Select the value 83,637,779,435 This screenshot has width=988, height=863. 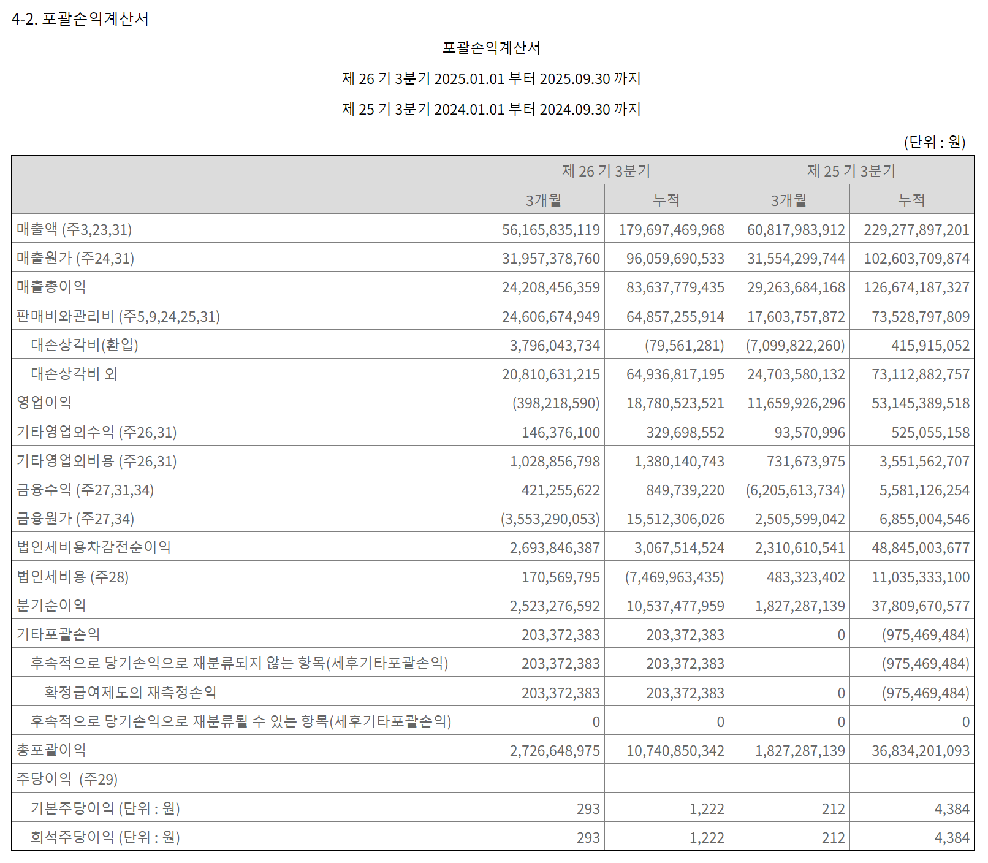pyautogui.click(x=675, y=287)
